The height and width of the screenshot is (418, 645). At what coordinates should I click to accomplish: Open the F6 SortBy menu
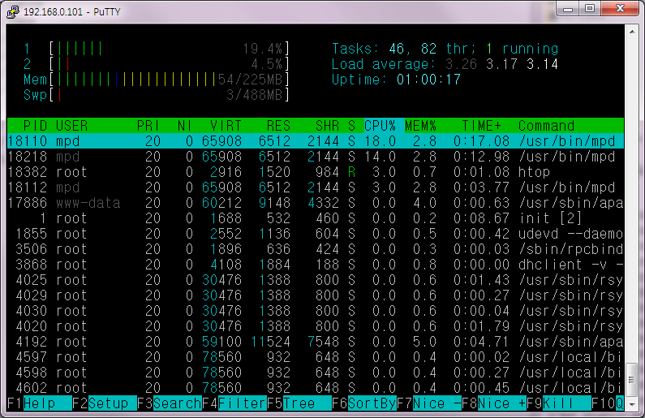tap(371, 403)
